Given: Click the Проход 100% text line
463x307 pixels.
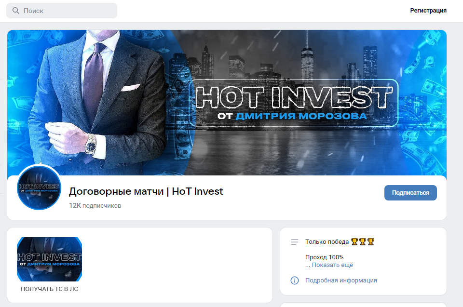Looking at the screenshot, I should [x=324, y=257].
